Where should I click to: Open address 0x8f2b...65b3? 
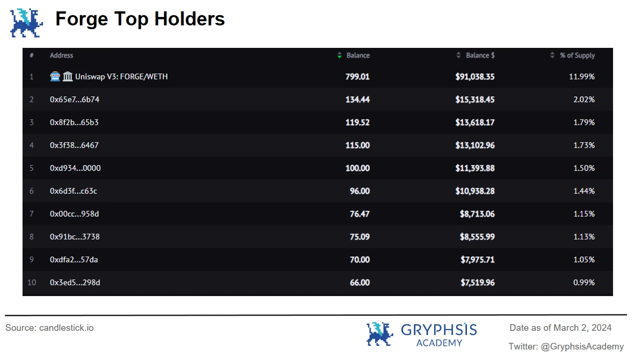pyautogui.click(x=74, y=122)
